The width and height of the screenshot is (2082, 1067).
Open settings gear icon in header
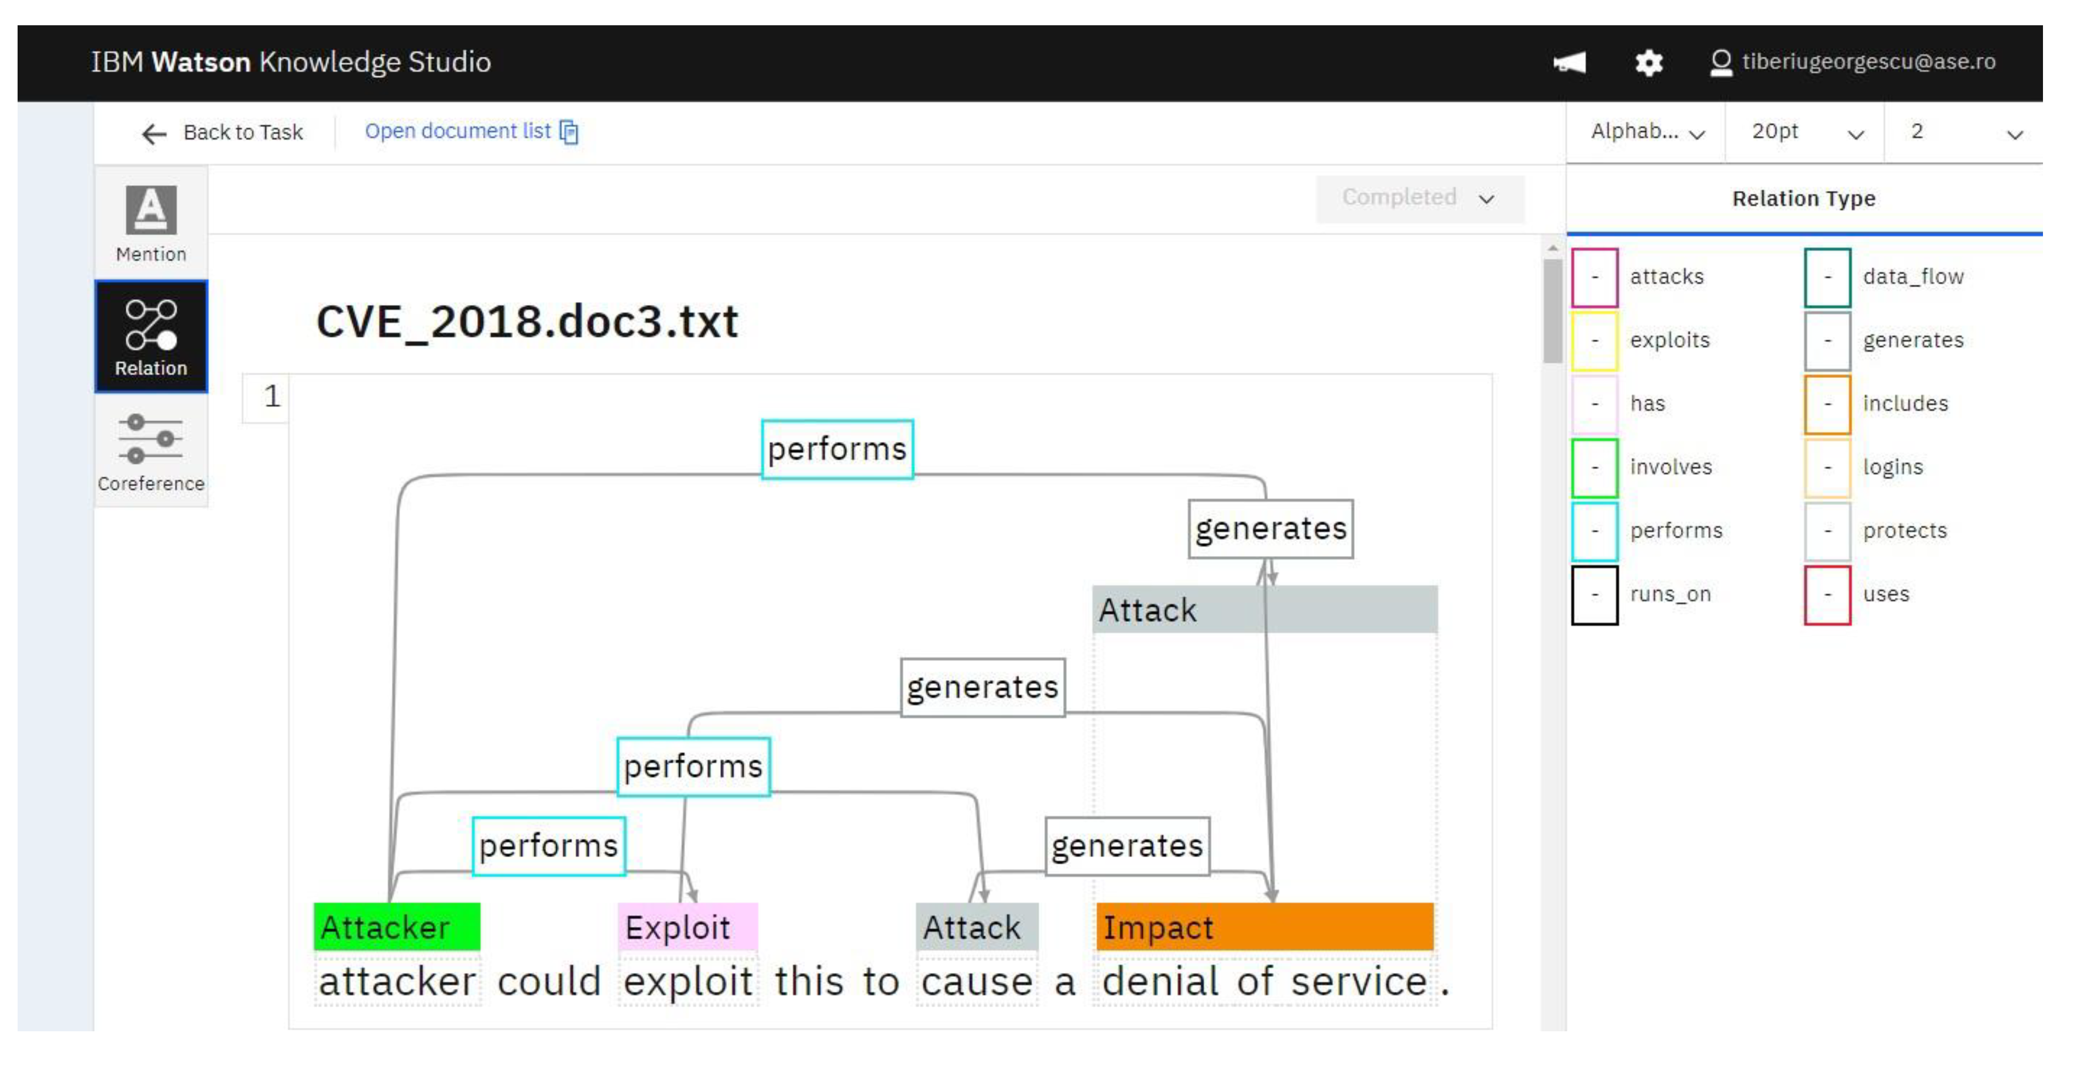(1649, 62)
